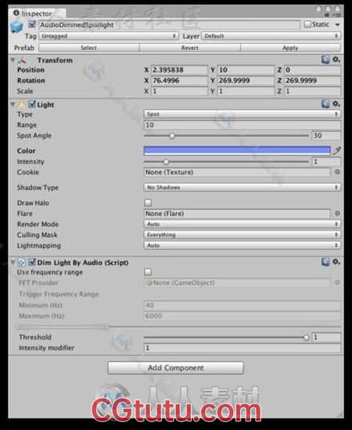352x430 pixels.
Task: Open the Shadow Type dropdown
Action: pos(242,188)
